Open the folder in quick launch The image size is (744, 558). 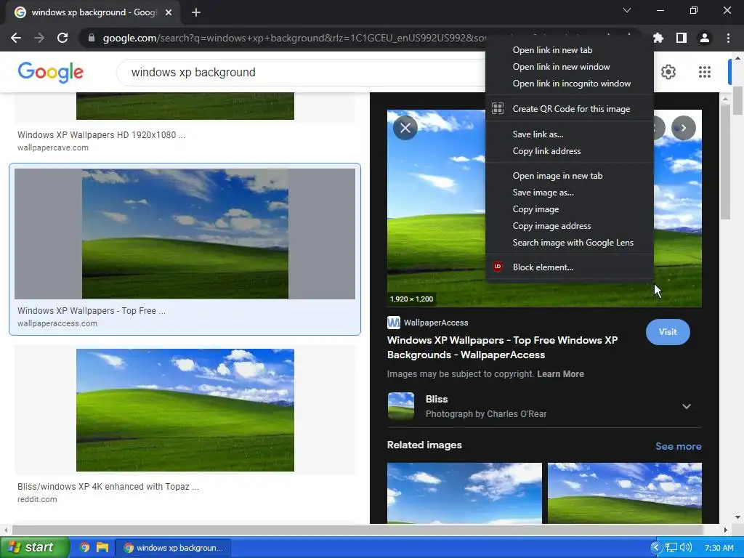(102, 548)
